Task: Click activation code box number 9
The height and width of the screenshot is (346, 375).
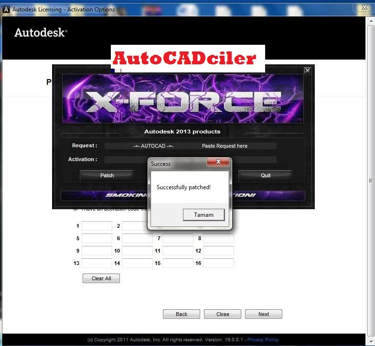Action: pyautogui.click(x=96, y=251)
